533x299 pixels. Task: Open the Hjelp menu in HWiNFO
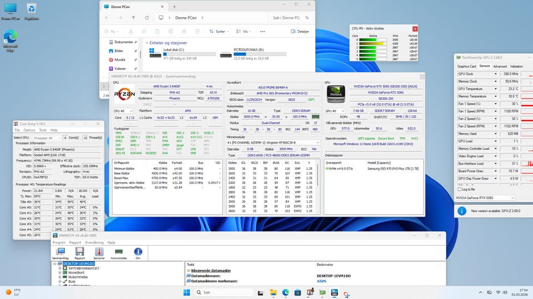pos(111,243)
